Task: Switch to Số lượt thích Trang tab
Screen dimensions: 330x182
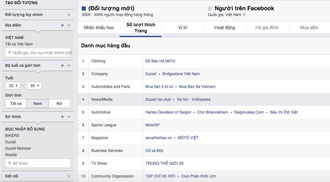Action: coord(141,28)
